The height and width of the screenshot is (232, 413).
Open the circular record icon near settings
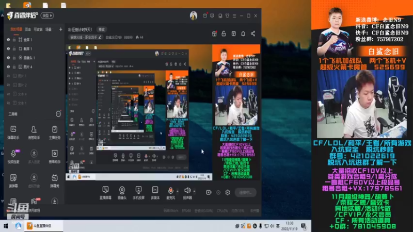(218, 192)
